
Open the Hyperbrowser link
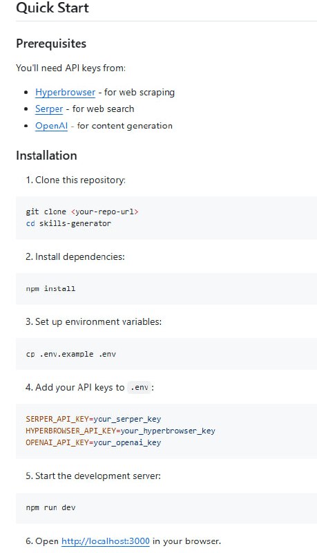[65, 92]
